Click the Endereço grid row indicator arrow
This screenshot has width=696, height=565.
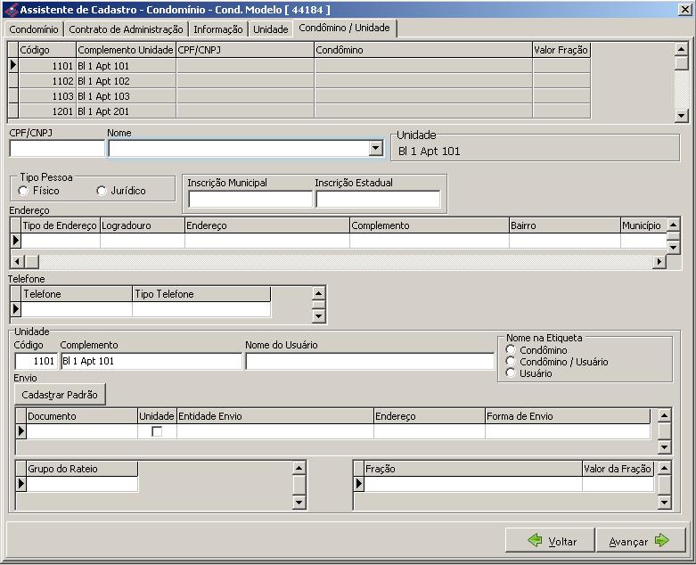point(15,241)
